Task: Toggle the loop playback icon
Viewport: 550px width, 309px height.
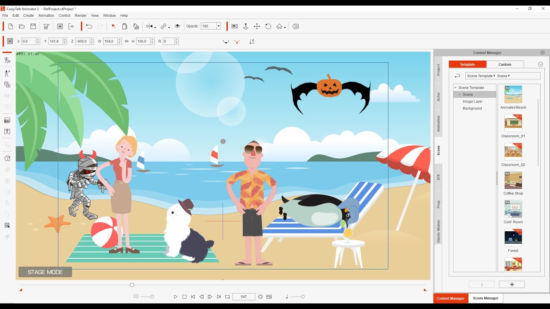Action: pos(227,297)
